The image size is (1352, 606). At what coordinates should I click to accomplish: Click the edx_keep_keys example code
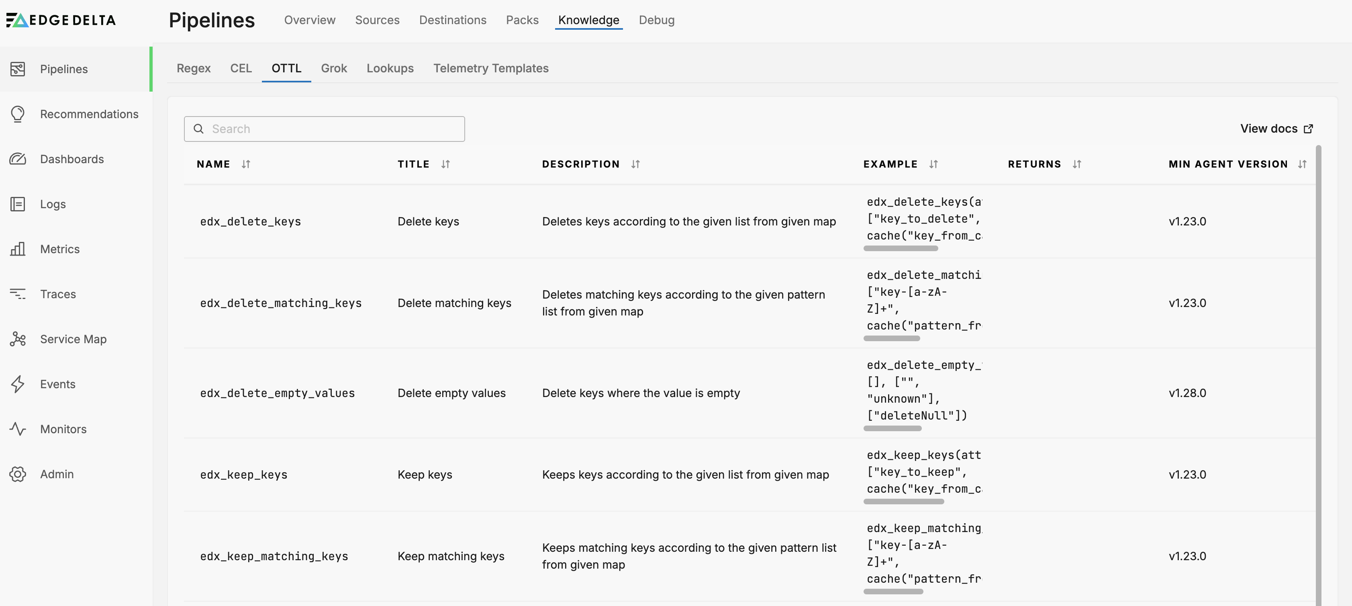tap(924, 472)
